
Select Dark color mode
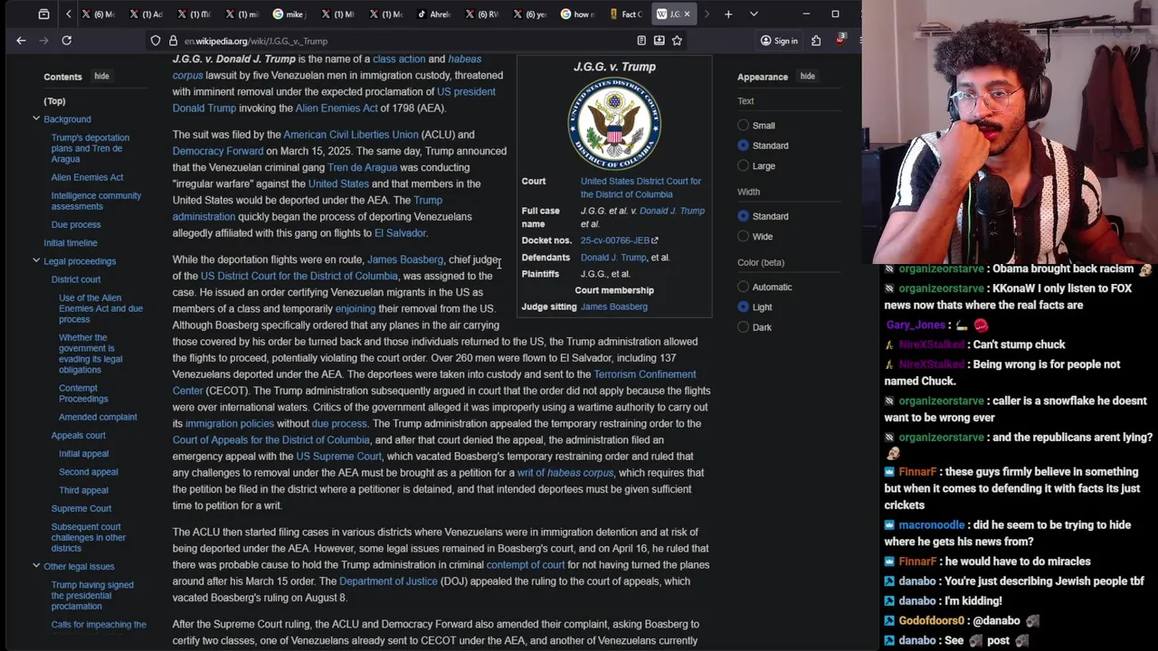743,327
